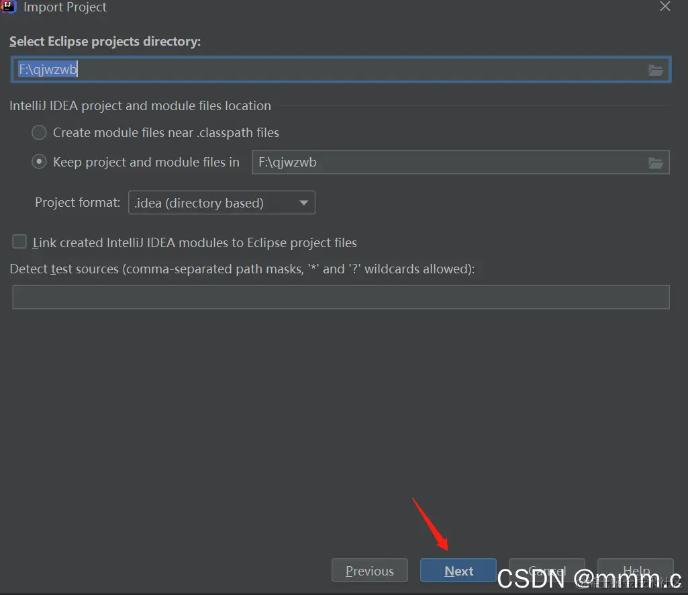Click the IntelliJ IDEA logo in title bar
This screenshot has height=595, width=688.
click(x=8, y=7)
